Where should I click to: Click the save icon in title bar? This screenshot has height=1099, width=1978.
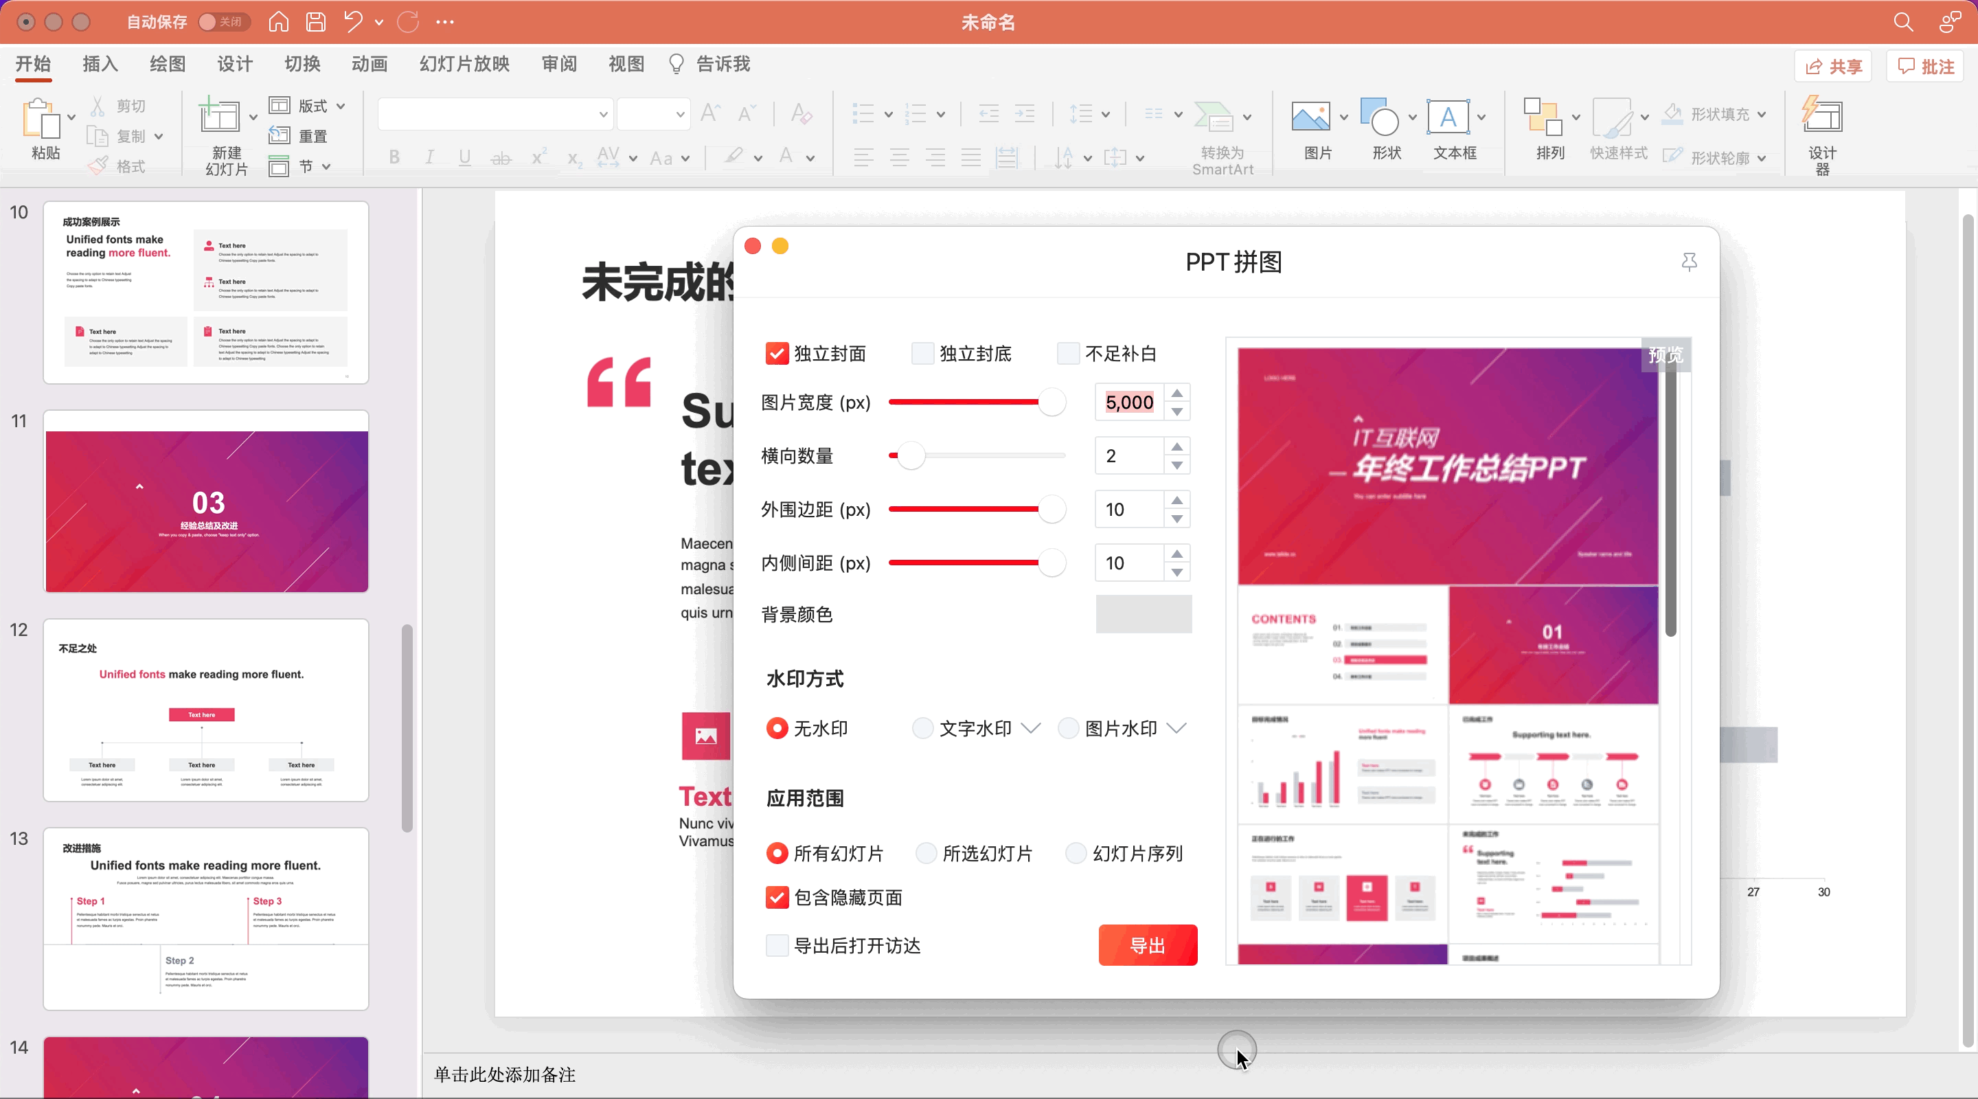316,21
